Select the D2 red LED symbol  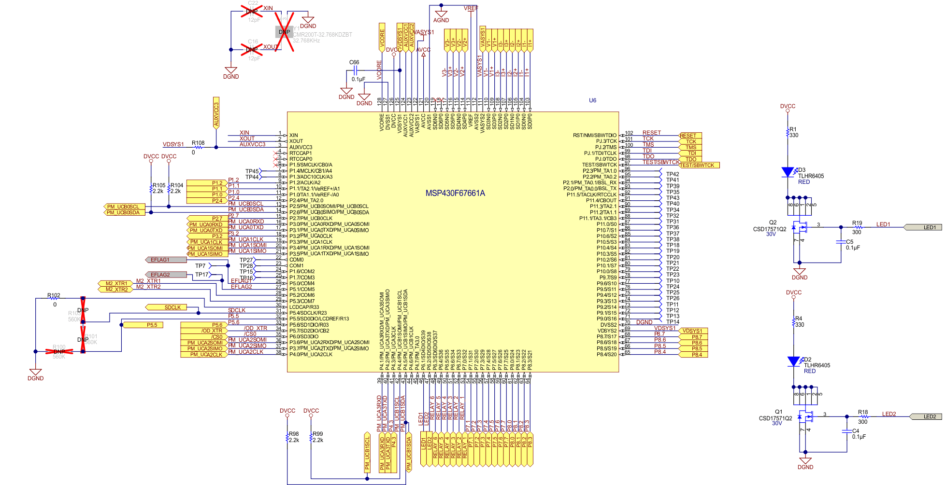(793, 361)
